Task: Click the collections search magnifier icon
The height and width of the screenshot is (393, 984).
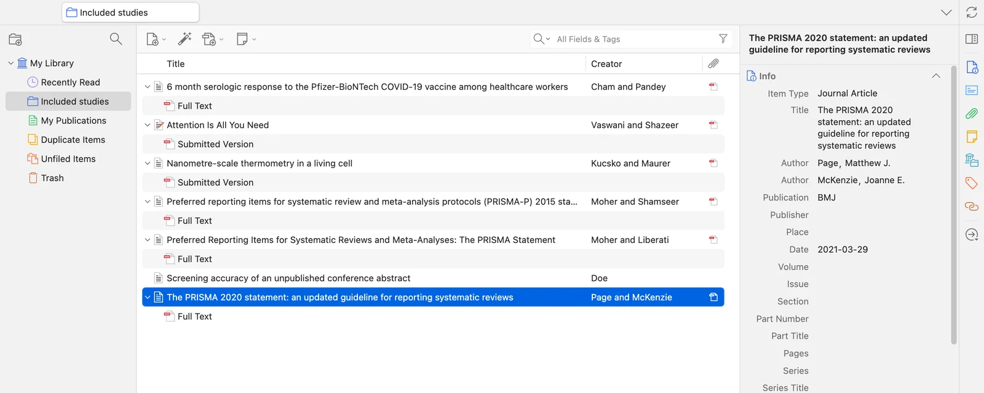Action: coord(116,39)
